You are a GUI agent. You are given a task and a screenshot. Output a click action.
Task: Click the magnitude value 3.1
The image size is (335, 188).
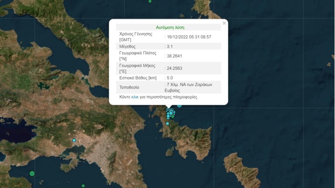(x=170, y=46)
